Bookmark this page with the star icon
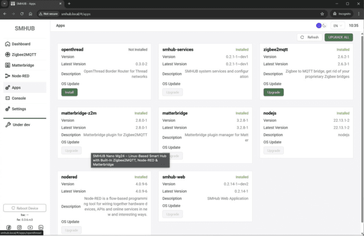This screenshot has height=236, width=364. pyautogui.click(x=322, y=14)
